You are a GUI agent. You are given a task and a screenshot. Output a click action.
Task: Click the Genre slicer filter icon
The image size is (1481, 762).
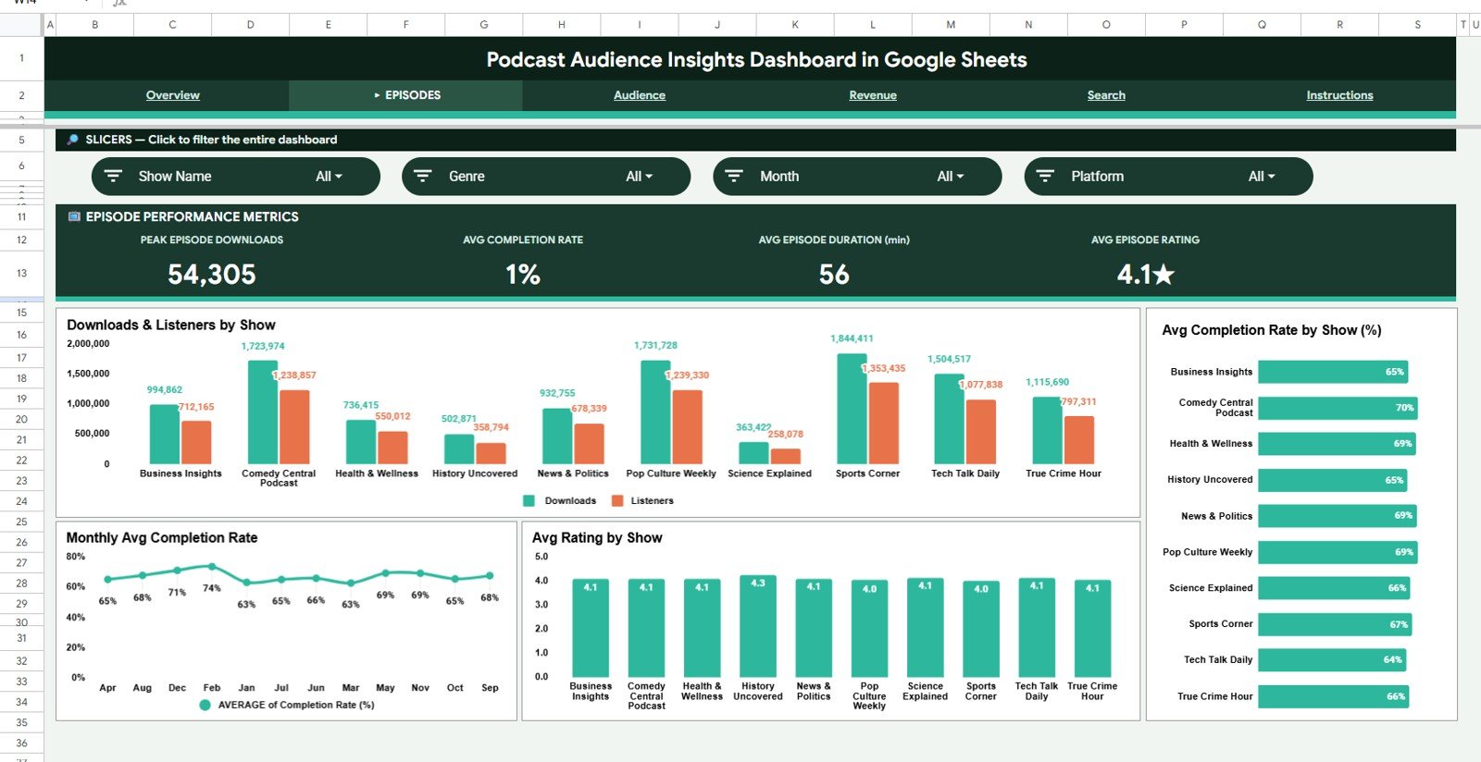(x=423, y=176)
